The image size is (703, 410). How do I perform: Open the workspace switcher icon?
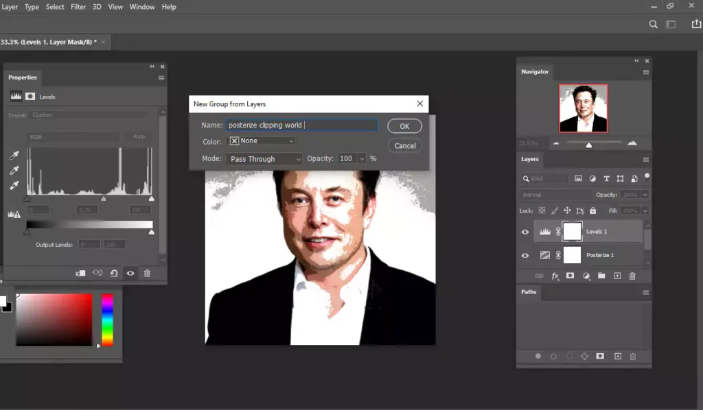[671, 24]
